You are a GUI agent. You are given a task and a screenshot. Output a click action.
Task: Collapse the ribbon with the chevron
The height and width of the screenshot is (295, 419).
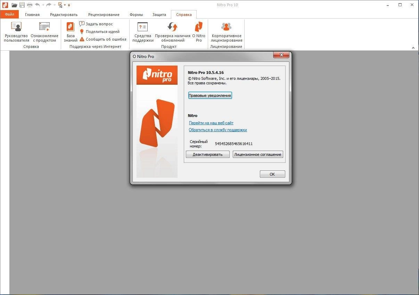coord(413,48)
